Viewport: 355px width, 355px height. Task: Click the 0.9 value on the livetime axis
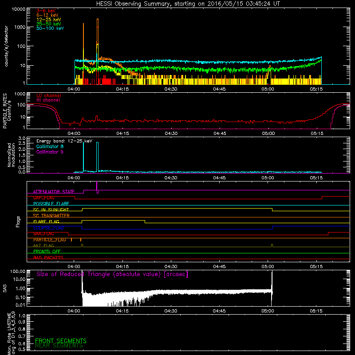(22, 322)
